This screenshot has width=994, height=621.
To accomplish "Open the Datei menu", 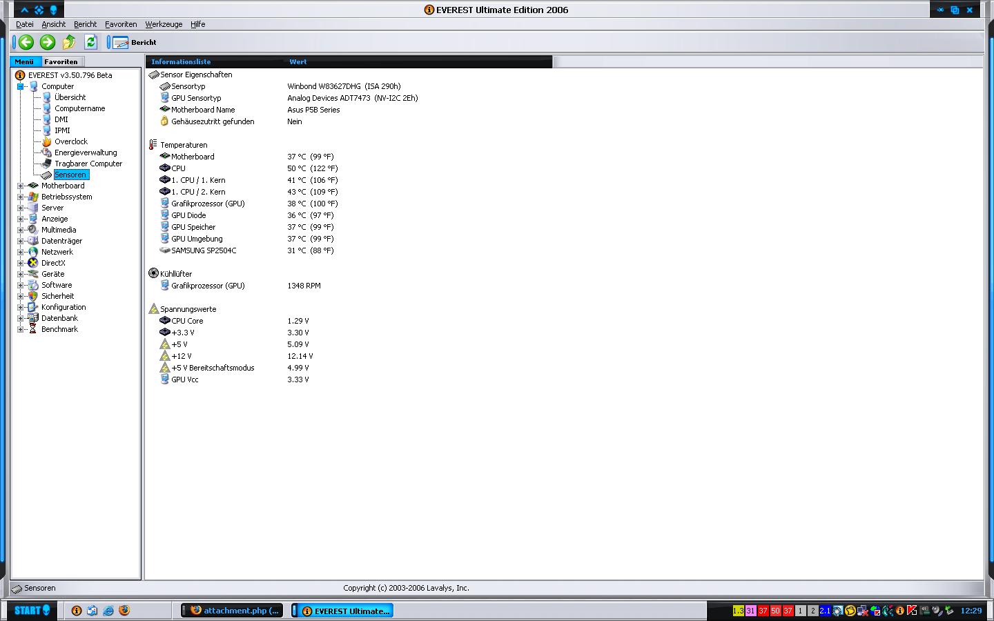I will tap(25, 24).
